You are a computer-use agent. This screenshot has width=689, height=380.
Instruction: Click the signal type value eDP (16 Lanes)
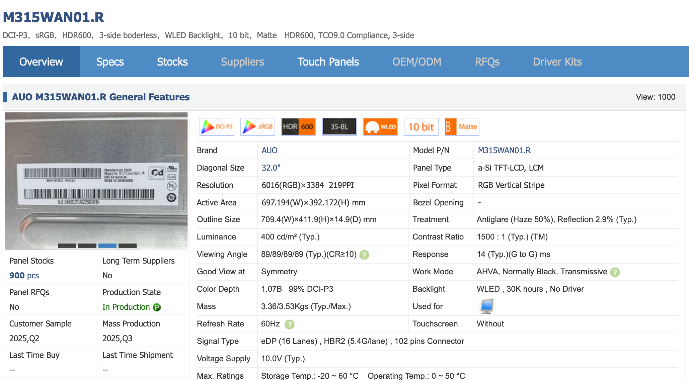[289, 341]
